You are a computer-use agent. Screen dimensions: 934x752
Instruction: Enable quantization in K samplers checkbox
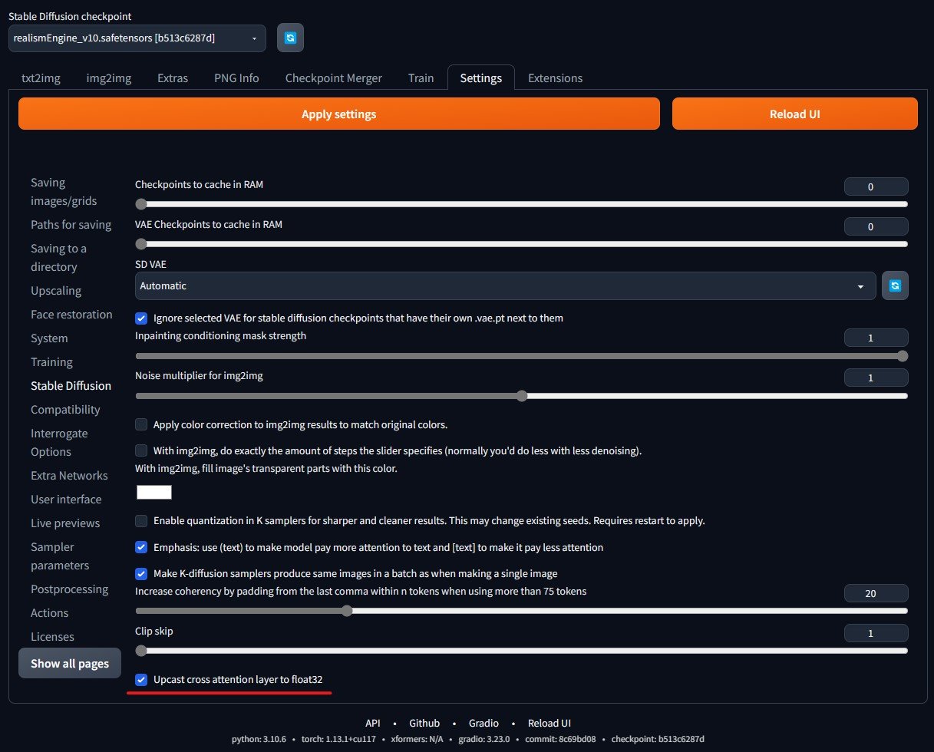click(141, 521)
